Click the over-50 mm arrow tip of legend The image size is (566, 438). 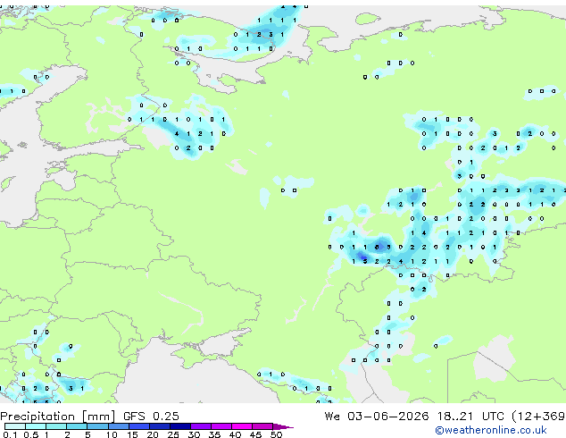tap(283, 426)
